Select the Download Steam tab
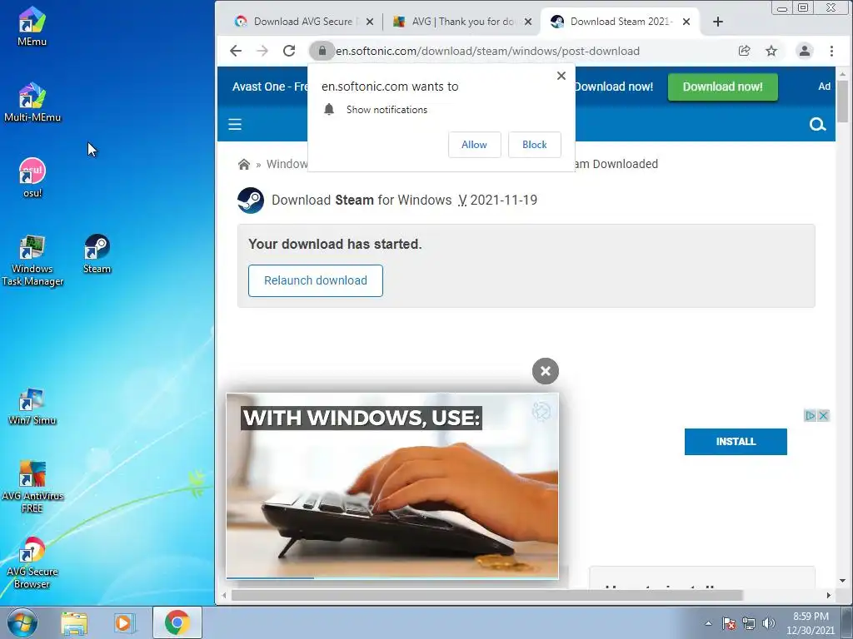Viewport: 853px width, 639px height. point(620,22)
